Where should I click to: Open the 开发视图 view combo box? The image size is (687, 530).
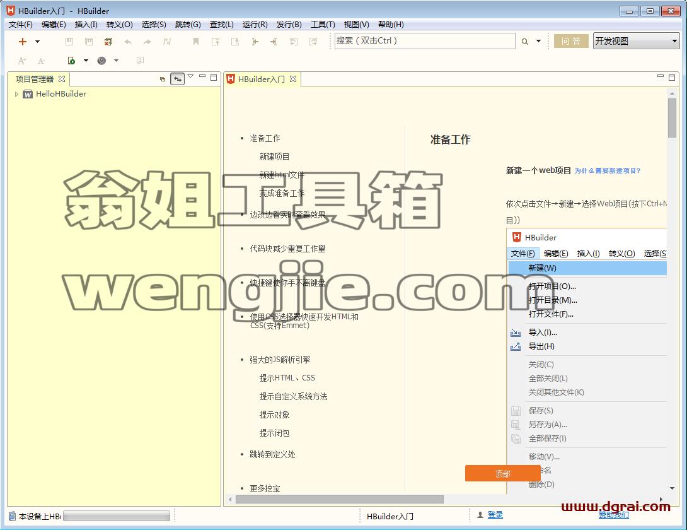click(636, 41)
